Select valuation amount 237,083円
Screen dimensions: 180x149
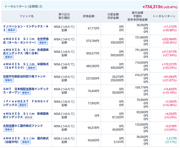[x=93, y=78]
